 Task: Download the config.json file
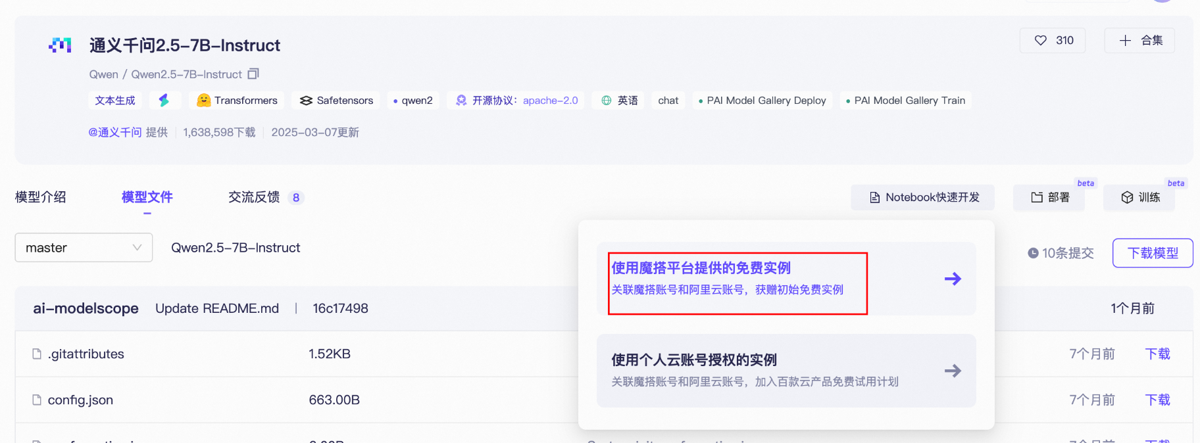[x=1157, y=400]
